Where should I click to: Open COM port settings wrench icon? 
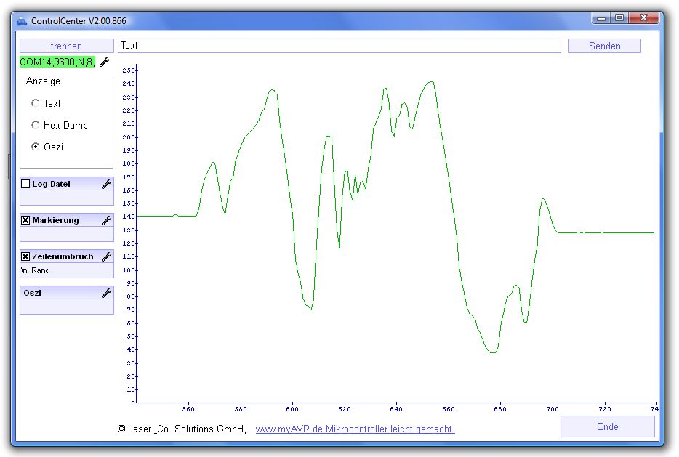pos(104,62)
